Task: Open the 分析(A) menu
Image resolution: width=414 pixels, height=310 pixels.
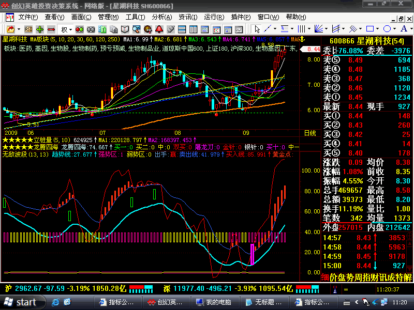Action: (161, 17)
